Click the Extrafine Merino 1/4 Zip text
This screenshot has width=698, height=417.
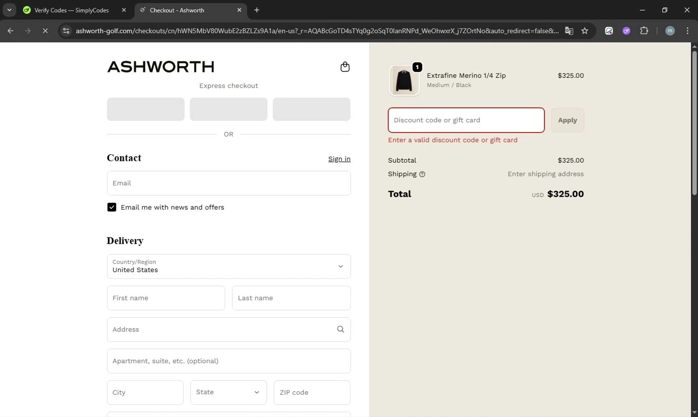[466, 75]
